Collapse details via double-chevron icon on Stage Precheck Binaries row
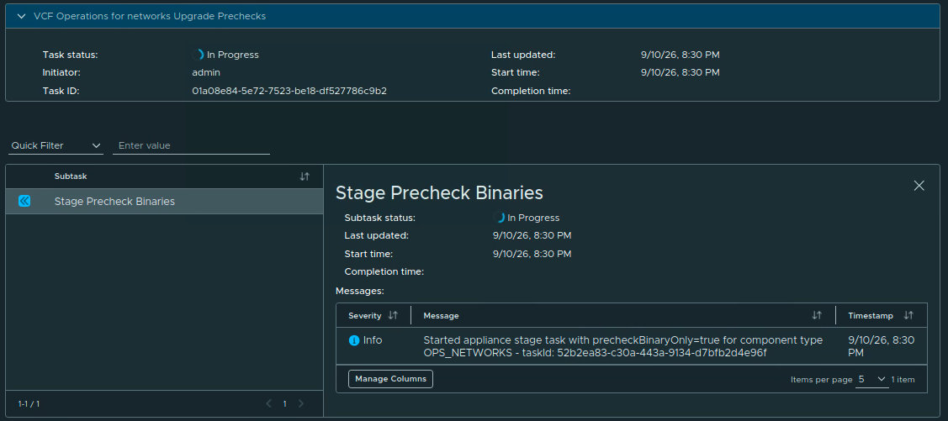 24,201
